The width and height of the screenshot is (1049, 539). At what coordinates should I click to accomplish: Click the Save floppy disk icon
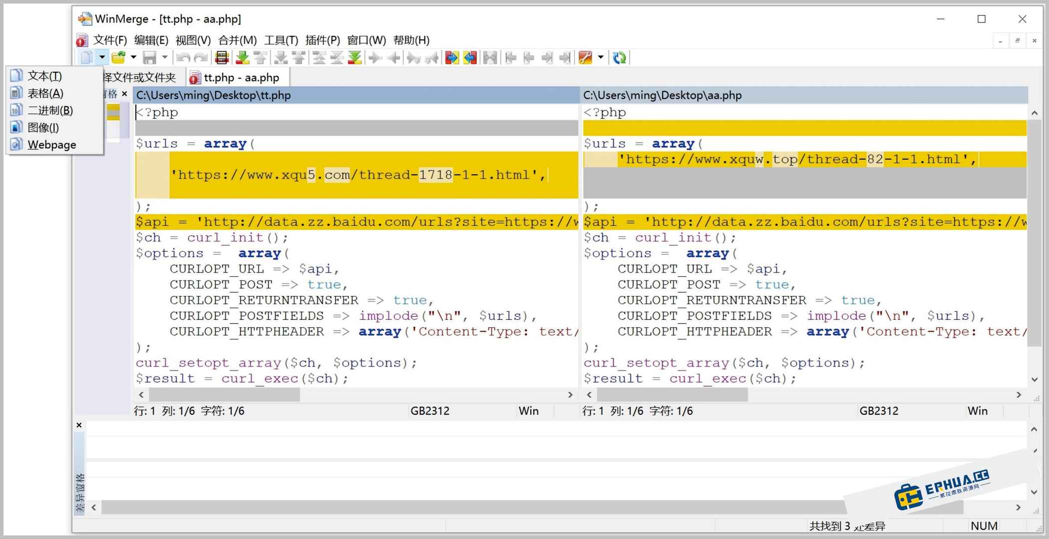pyautogui.click(x=150, y=58)
